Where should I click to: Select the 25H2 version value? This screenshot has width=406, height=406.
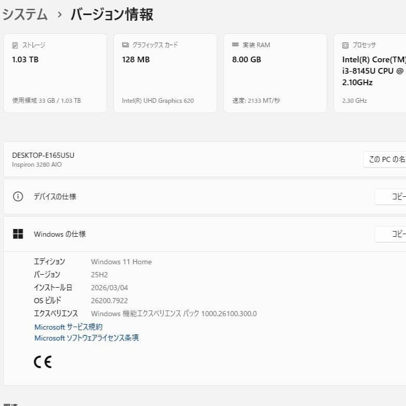tap(100, 275)
